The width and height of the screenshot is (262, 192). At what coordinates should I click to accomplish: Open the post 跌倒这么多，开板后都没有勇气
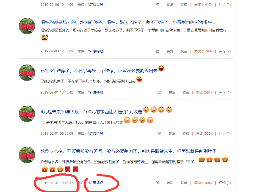(128, 151)
